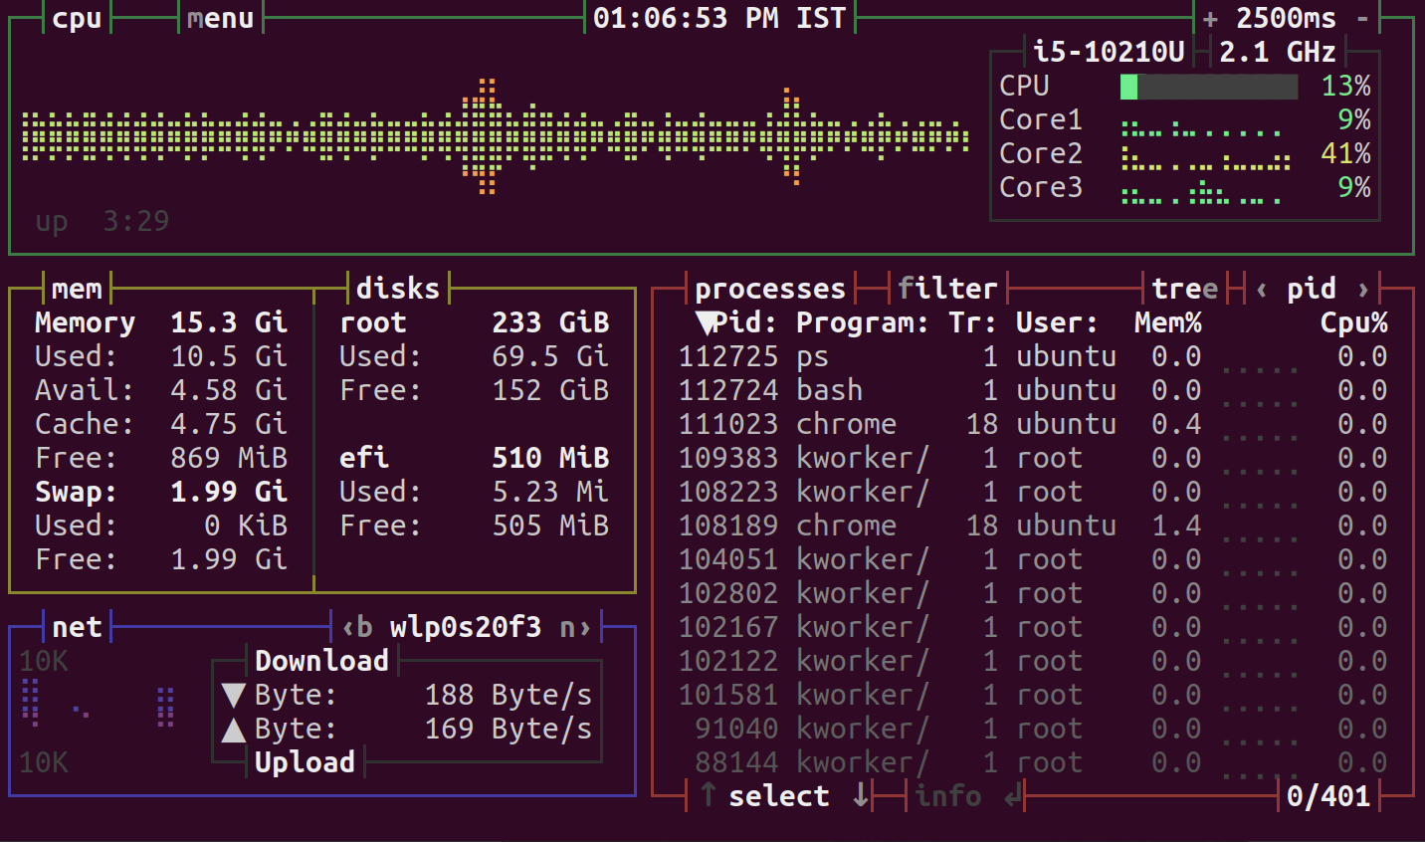Click the upload arrow icon in net panel
Image resolution: width=1425 pixels, height=842 pixels.
pos(236,728)
